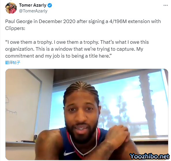Open the tweet's more options menu

tap(166, 5)
